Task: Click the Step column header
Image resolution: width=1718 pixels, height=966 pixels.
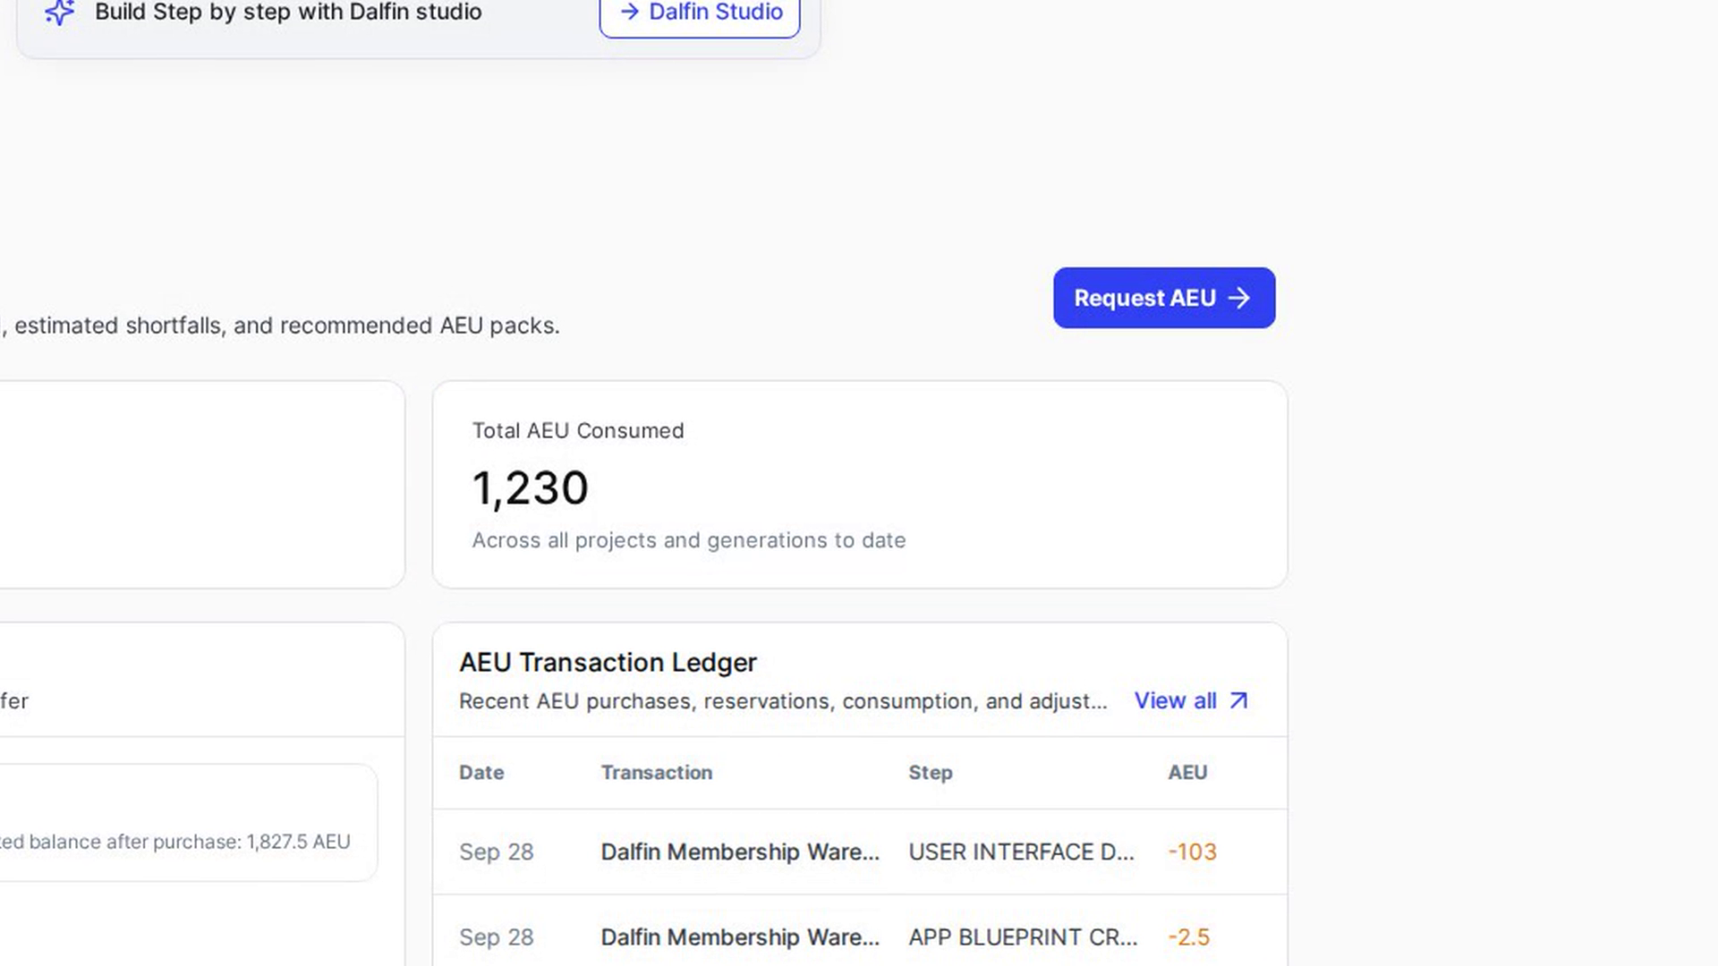Action: pos(931,773)
